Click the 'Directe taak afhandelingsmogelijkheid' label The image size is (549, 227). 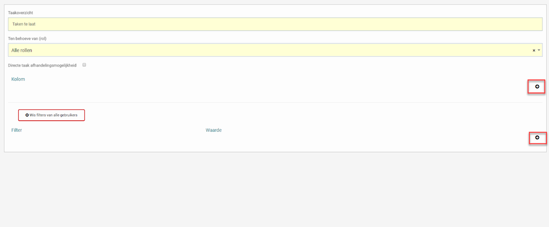pos(42,65)
